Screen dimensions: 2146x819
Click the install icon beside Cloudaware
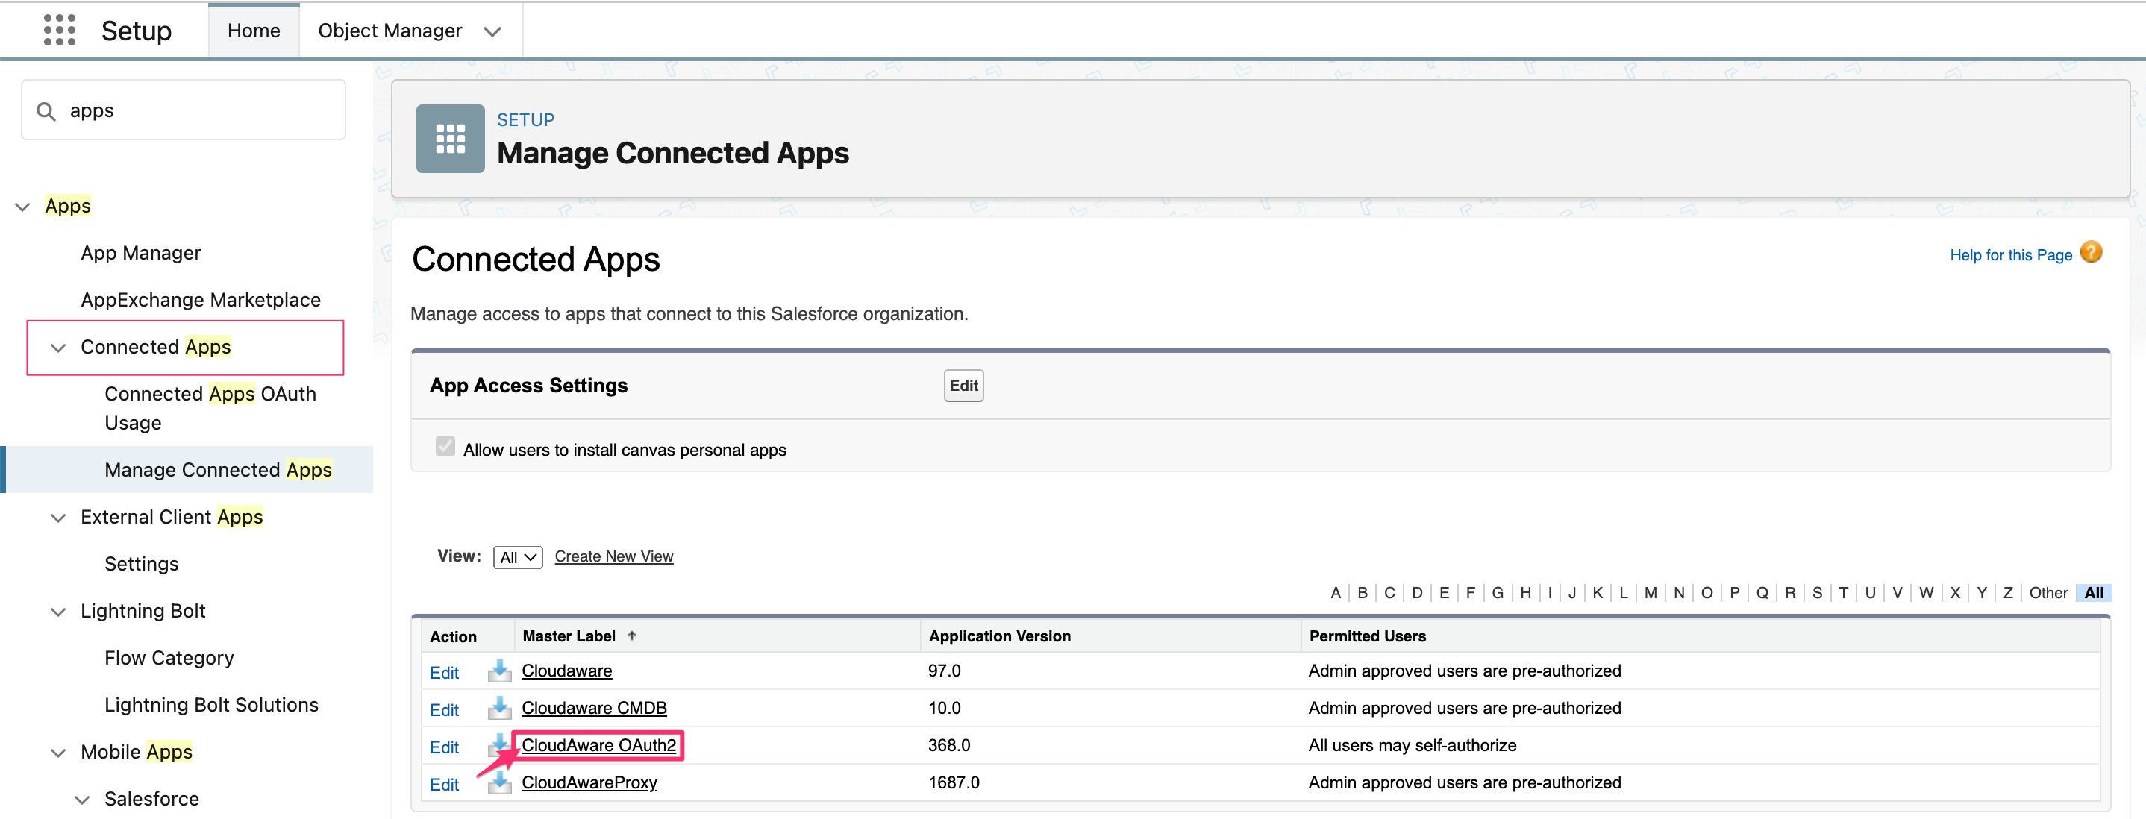pyautogui.click(x=498, y=671)
